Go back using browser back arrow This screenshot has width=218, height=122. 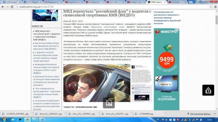[3, 7]
